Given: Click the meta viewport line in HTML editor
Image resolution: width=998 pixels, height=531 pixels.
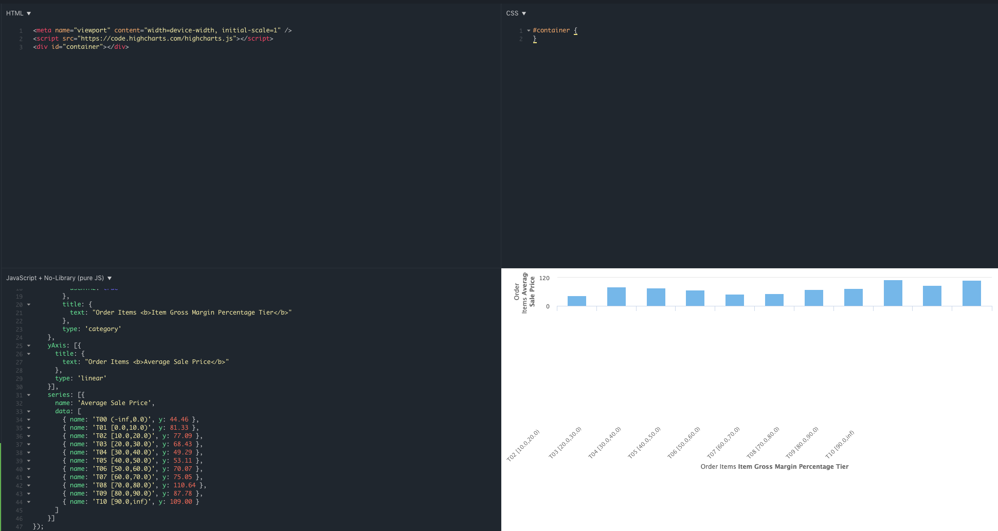Looking at the screenshot, I should pyautogui.click(x=162, y=30).
